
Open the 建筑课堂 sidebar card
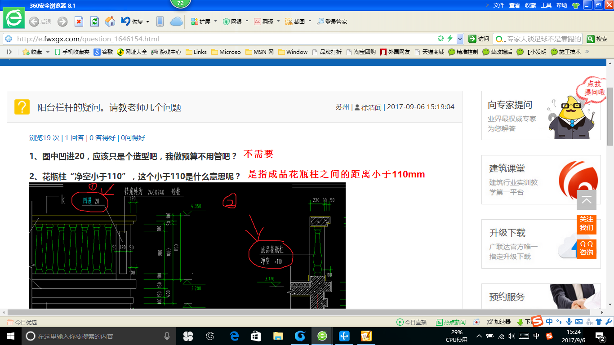541,180
